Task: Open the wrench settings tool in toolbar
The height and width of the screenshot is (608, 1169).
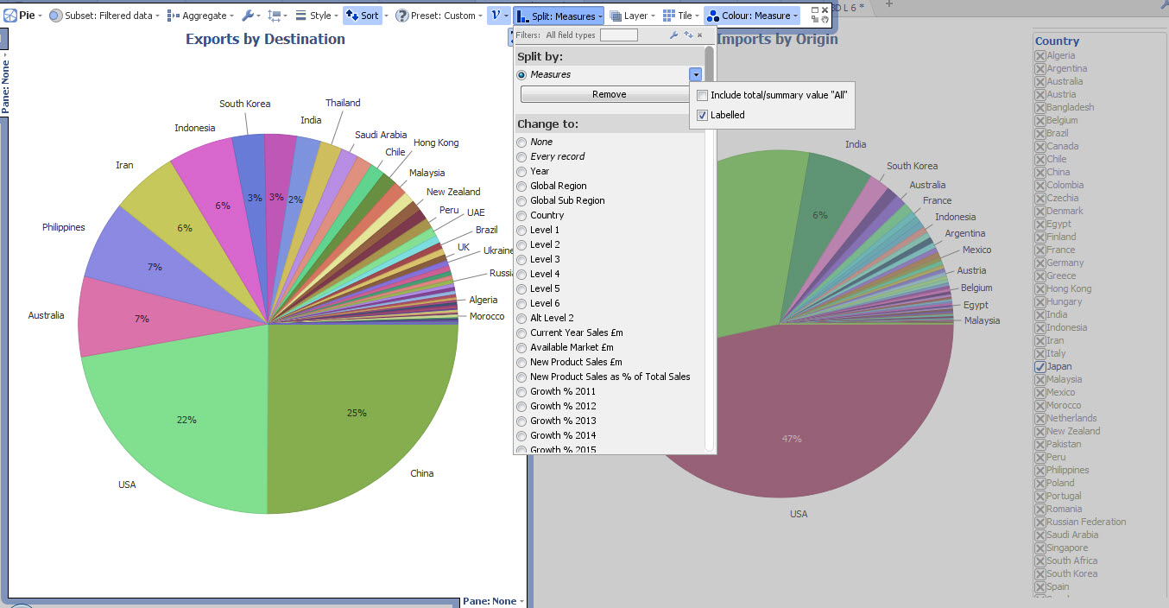Action: click(x=248, y=16)
